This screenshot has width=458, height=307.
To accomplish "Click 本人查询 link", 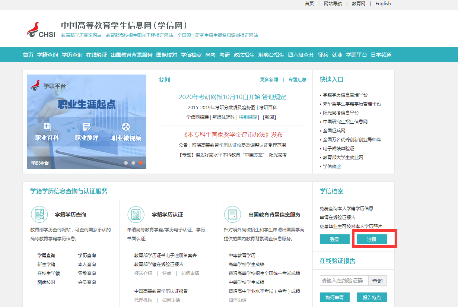I will (87, 265).
